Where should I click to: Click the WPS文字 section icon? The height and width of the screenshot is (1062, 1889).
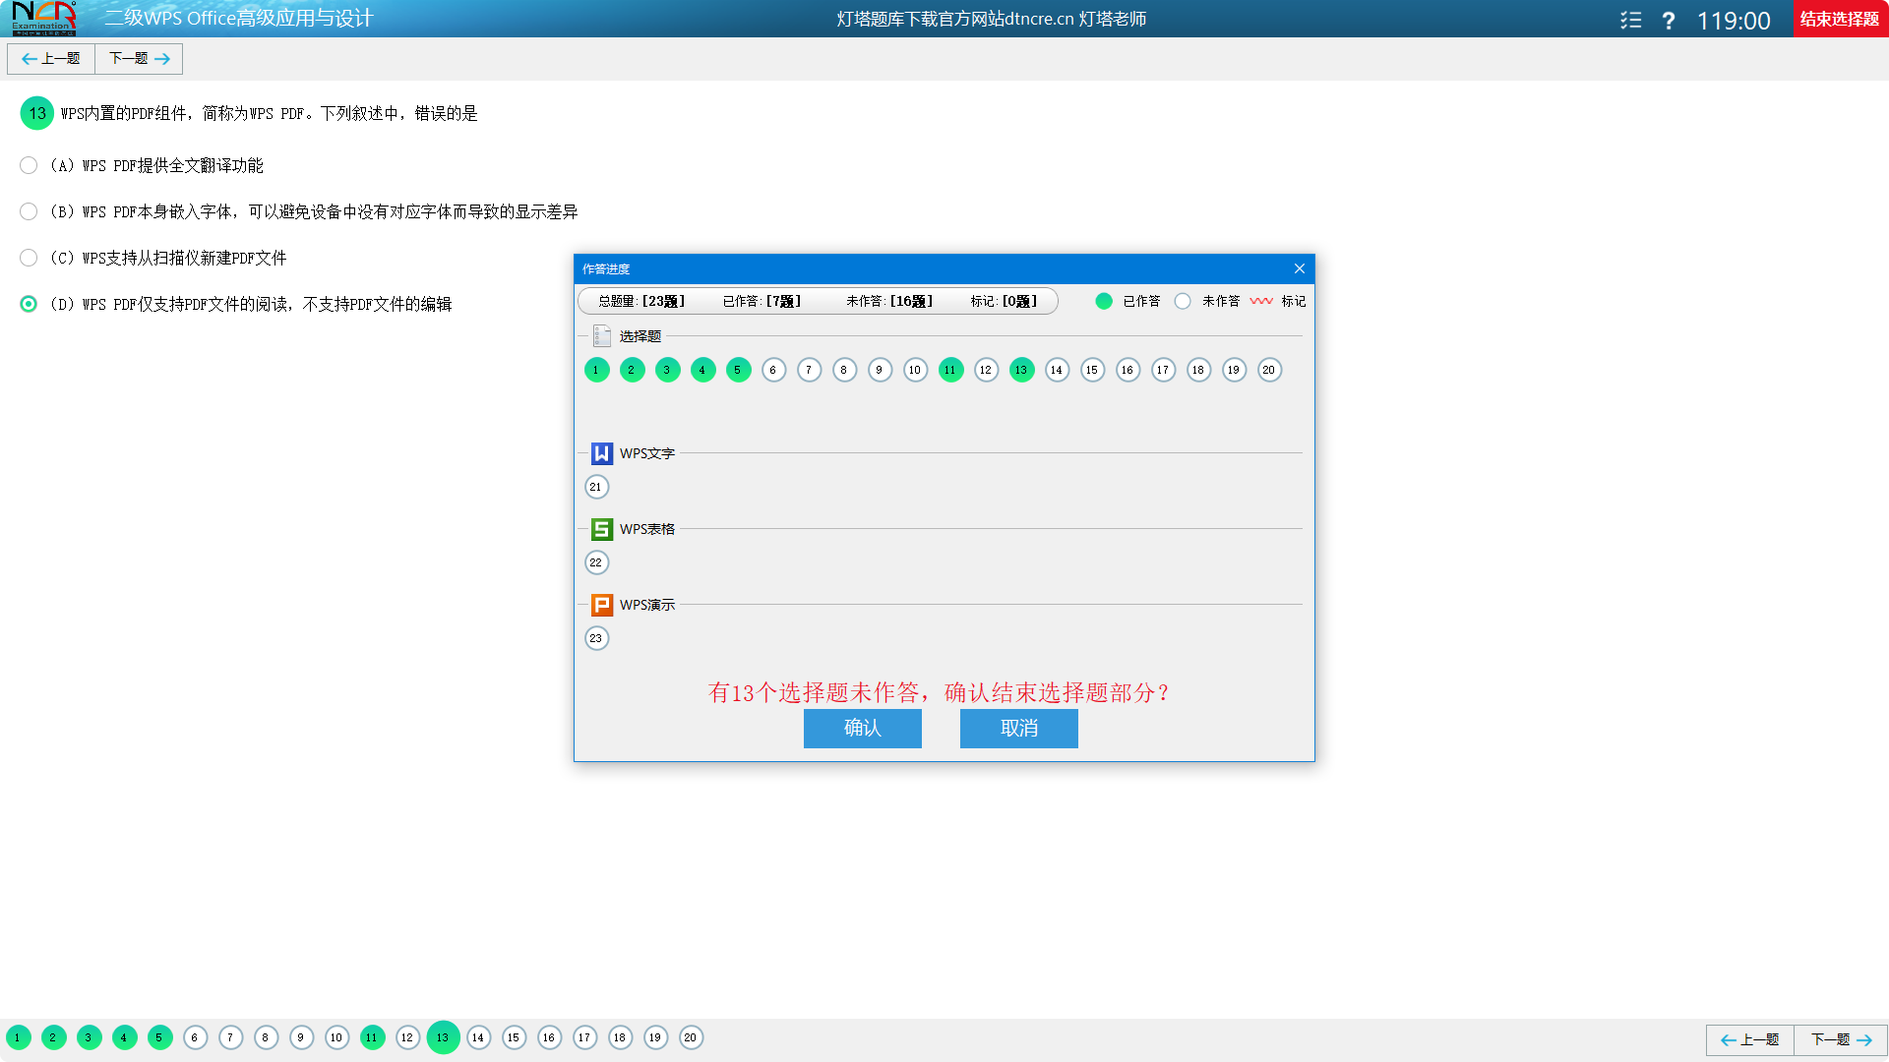[x=602, y=453]
